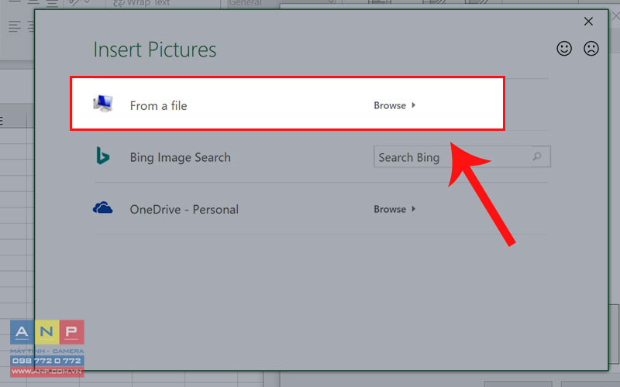Click the align left icon in ribbon
The width and height of the screenshot is (620, 387).
pos(15,26)
